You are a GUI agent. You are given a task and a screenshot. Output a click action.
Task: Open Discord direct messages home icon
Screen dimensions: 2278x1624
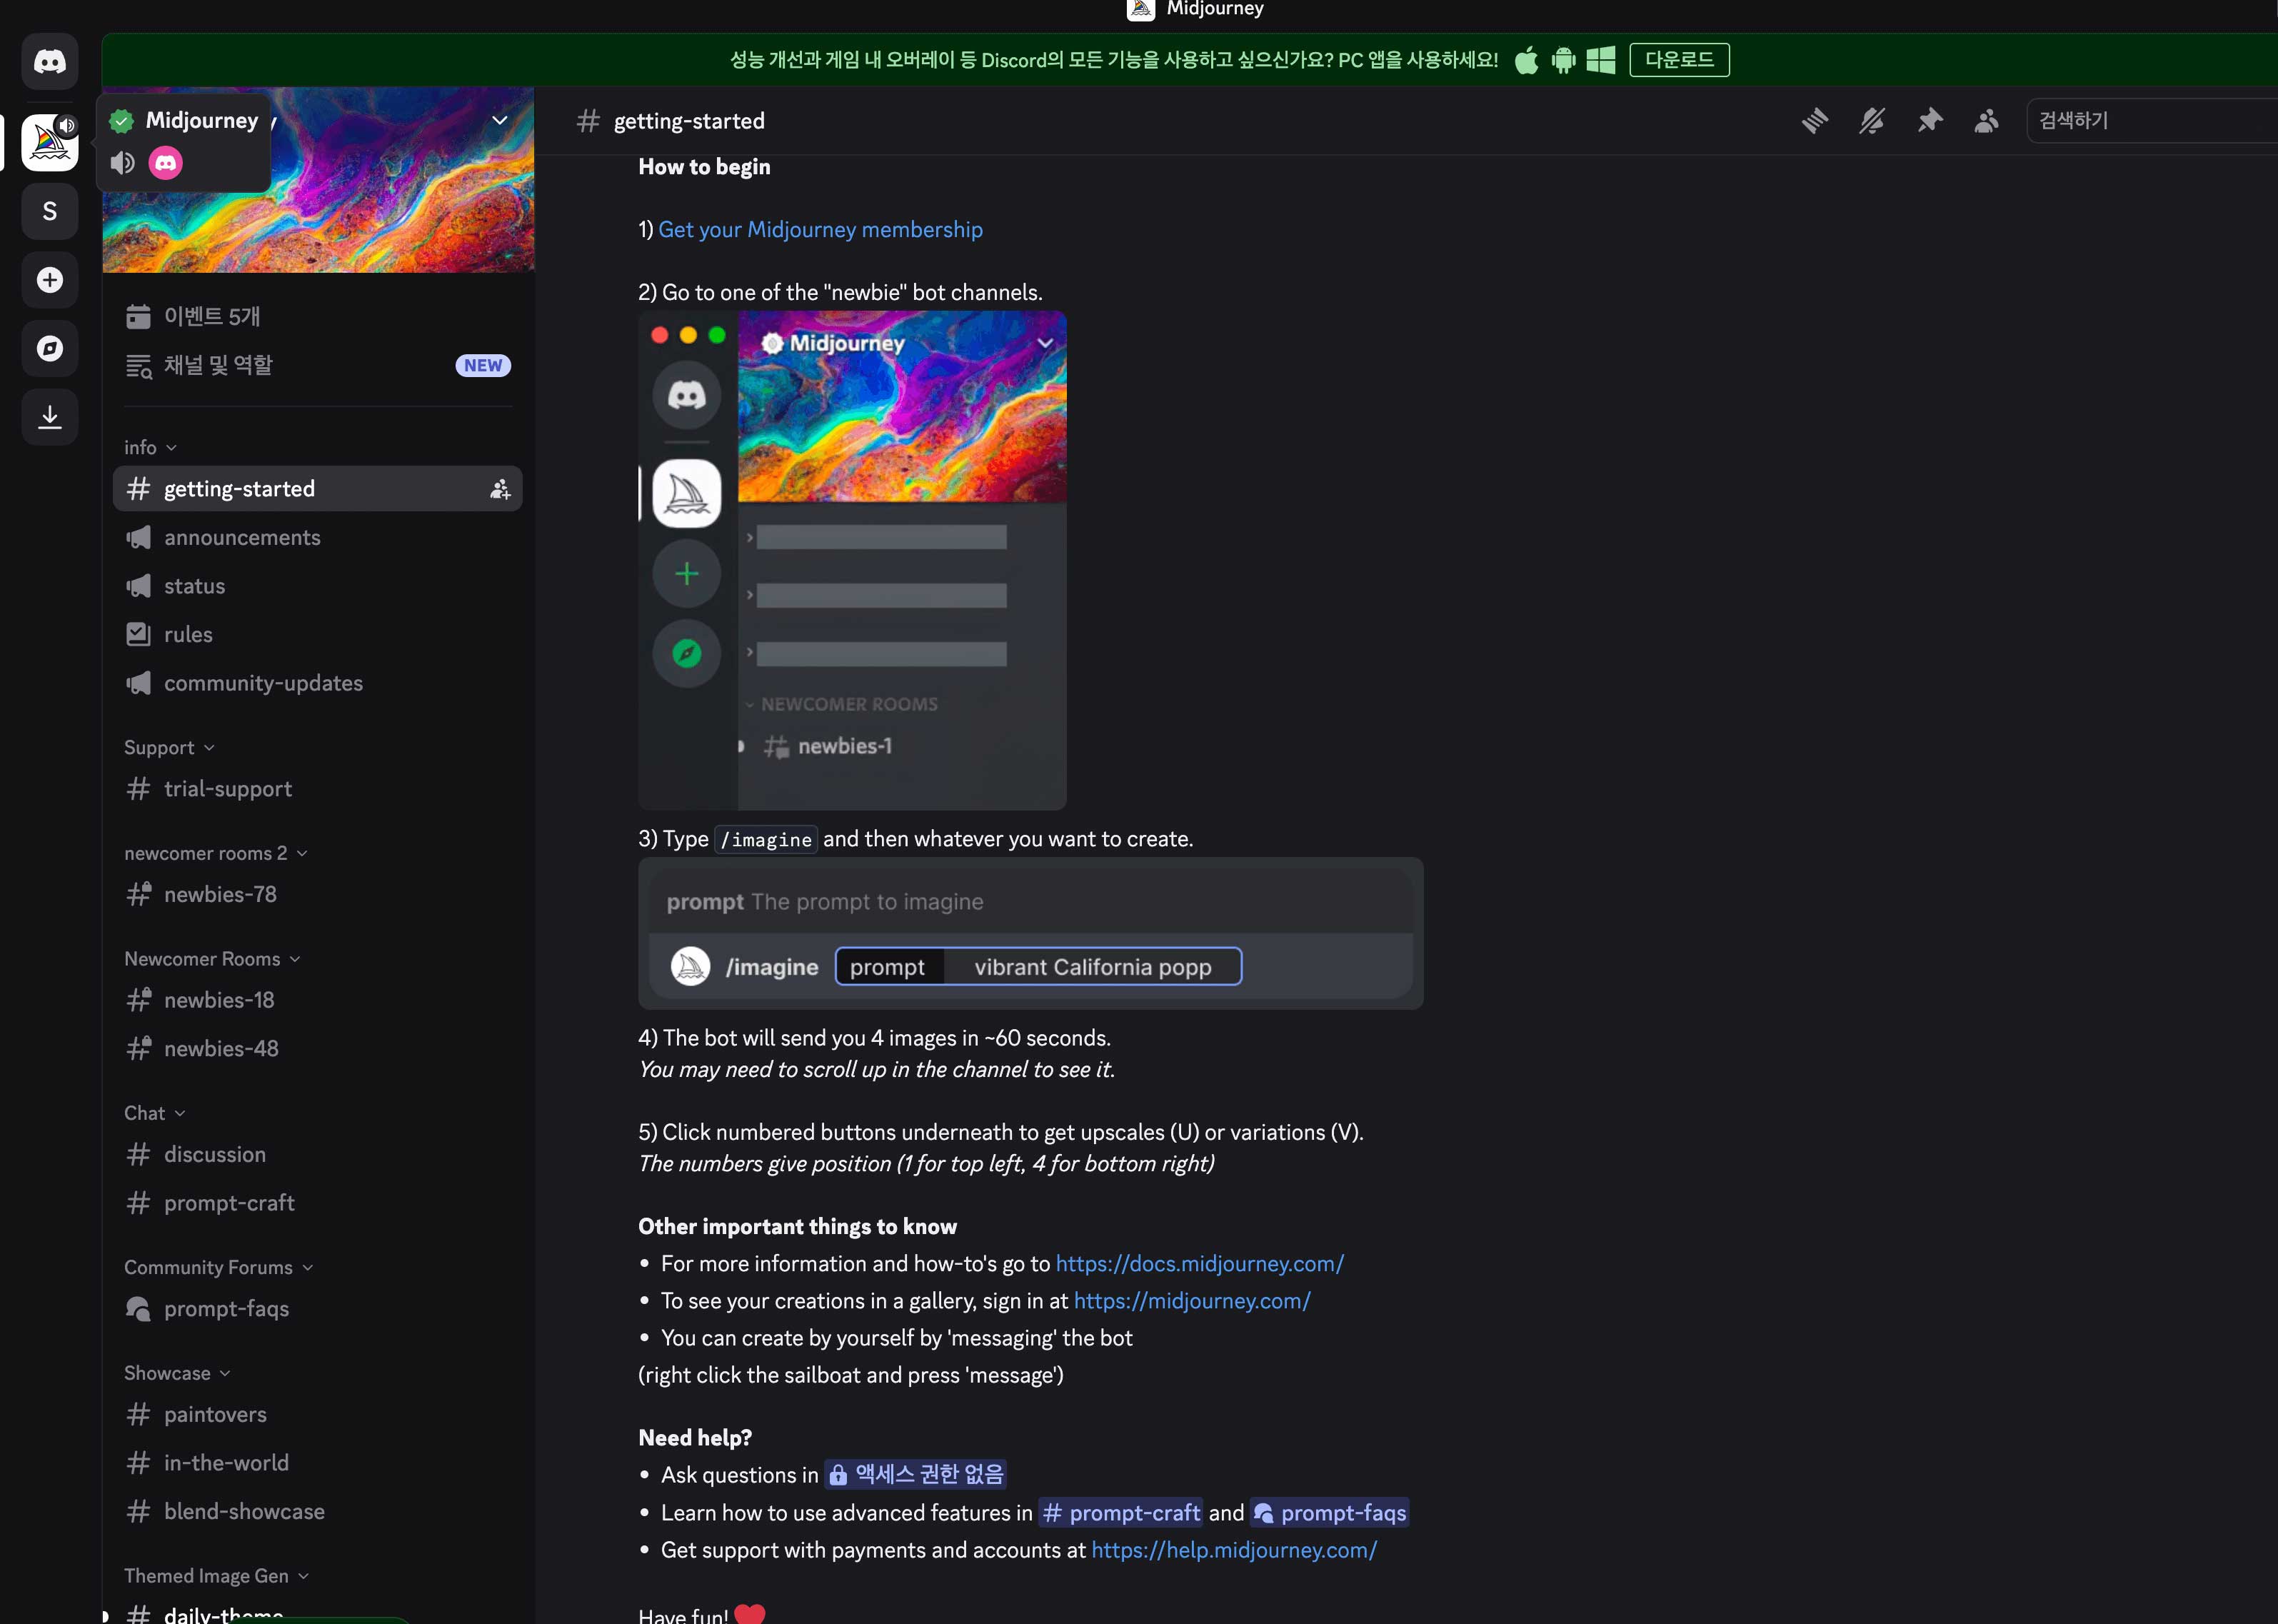[50, 62]
